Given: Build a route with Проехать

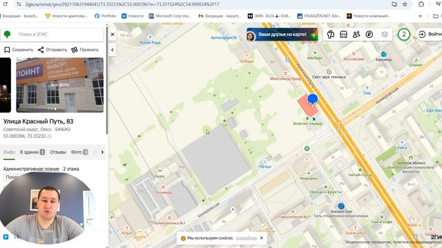Looking at the screenshot, I should point(85,50).
